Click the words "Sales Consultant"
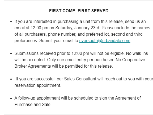This screenshot has width=153, height=115. (x=80, y=79)
